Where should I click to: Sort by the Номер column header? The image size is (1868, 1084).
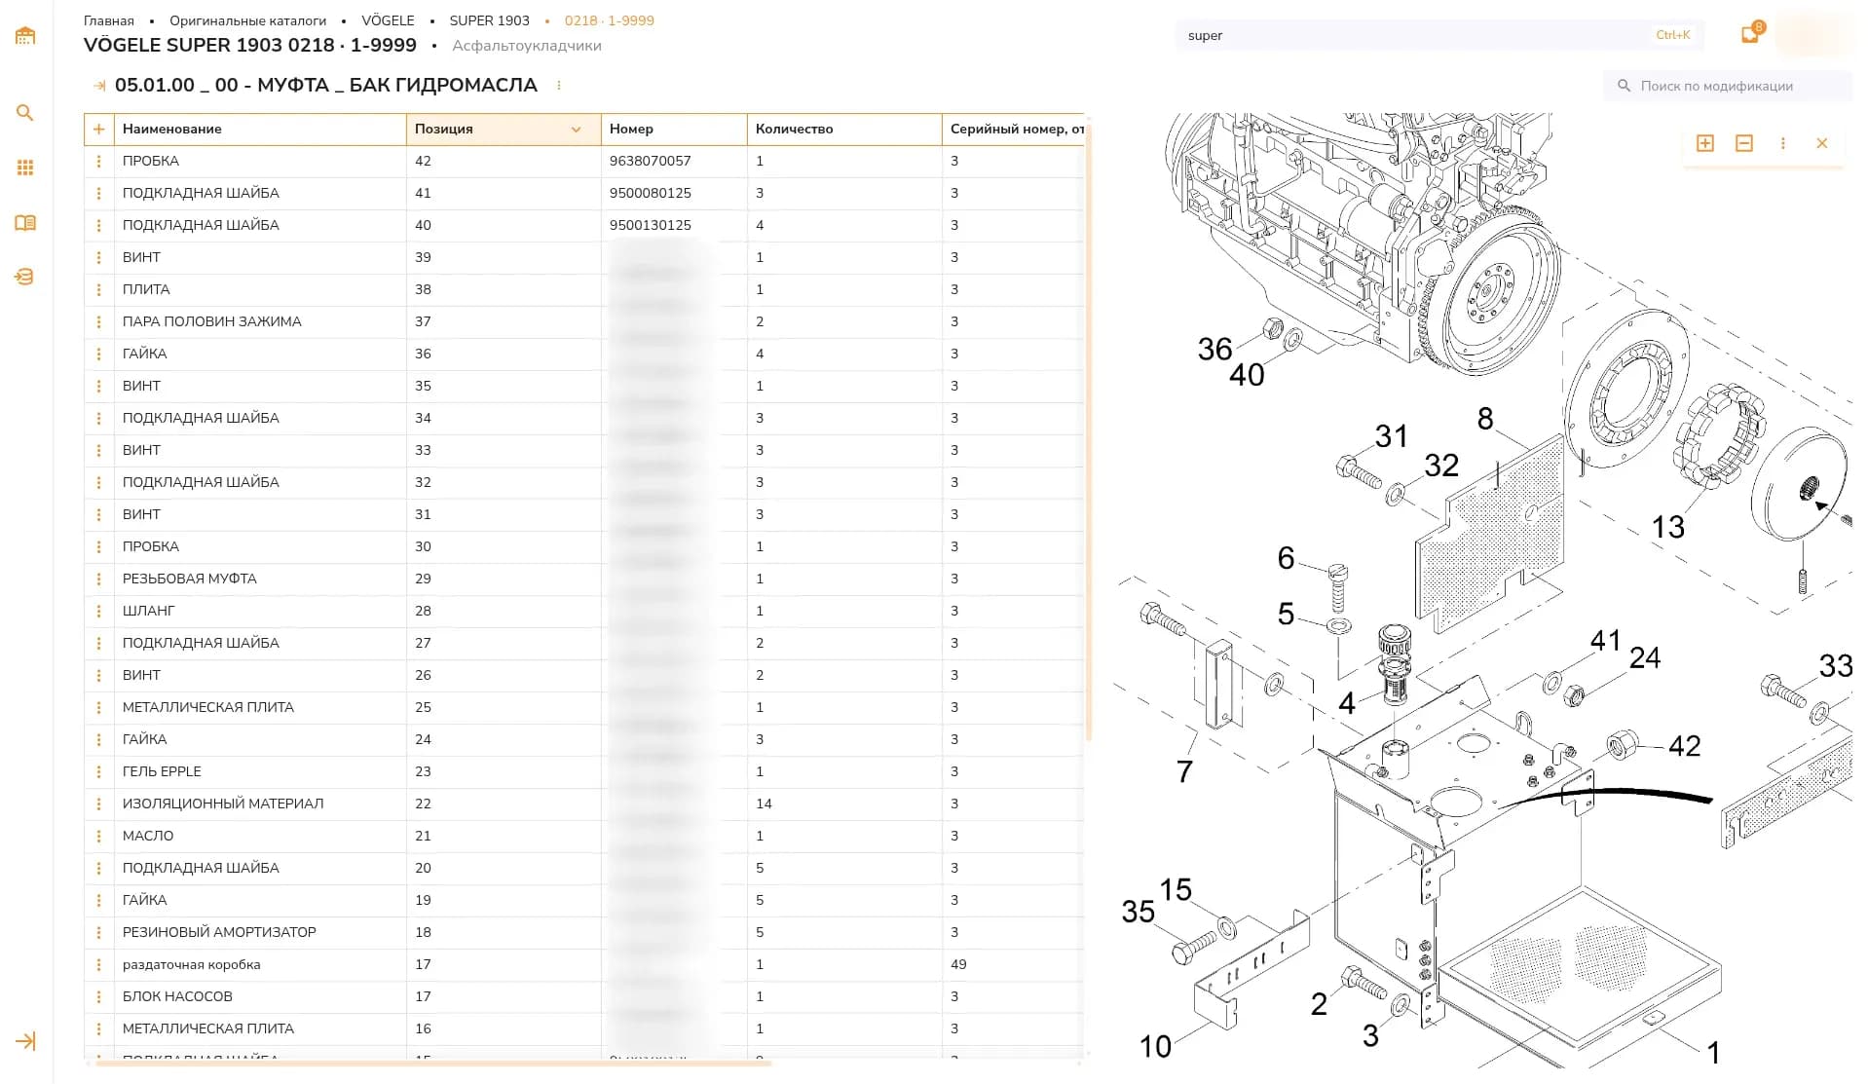674,129
